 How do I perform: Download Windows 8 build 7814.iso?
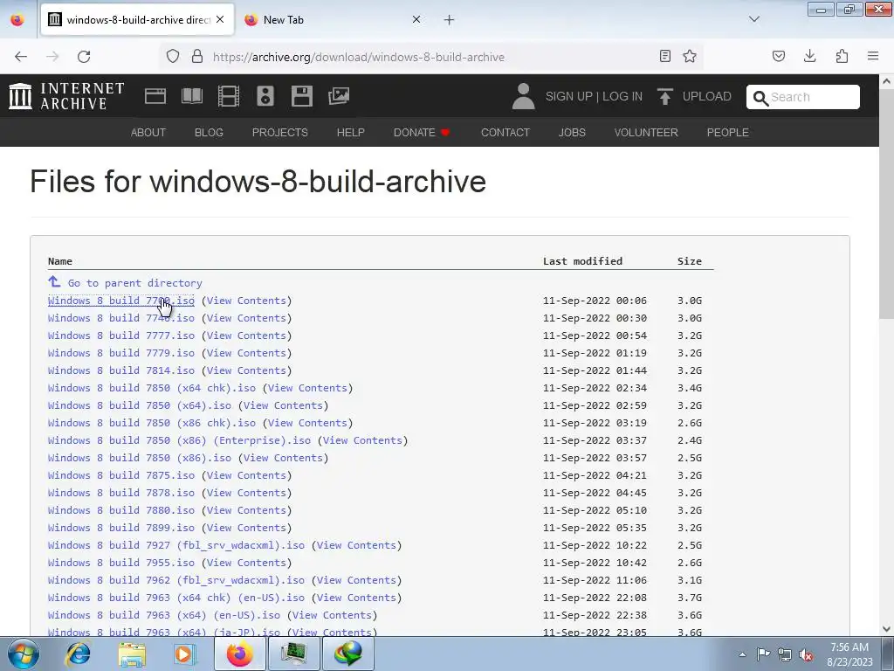tap(120, 370)
